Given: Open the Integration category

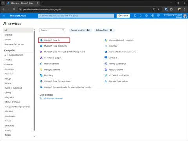Looking at the screenshot, I should pos(9,97).
